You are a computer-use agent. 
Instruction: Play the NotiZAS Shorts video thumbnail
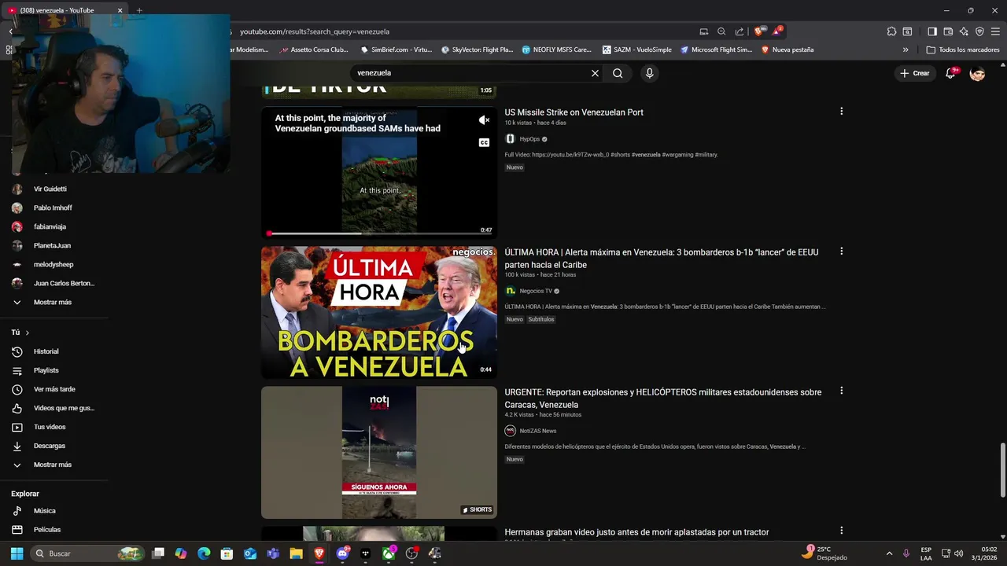[x=379, y=452]
